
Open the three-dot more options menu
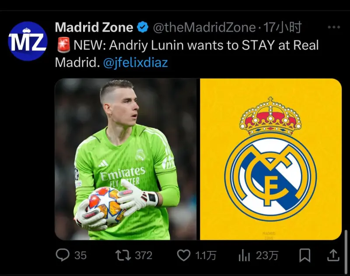(x=334, y=27)
